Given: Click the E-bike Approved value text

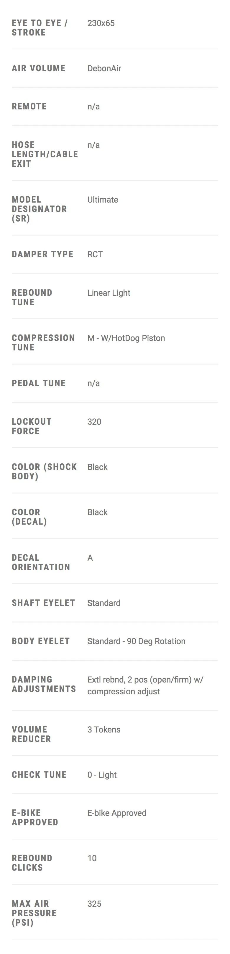Looking at the screenshot, I should pos(117,813).
